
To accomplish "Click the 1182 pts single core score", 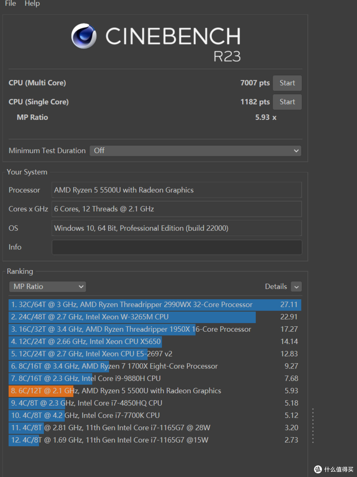I will point(255,102).
